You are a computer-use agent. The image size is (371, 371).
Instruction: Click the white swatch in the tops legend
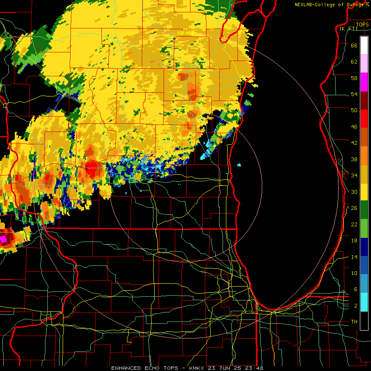[364, 45]
